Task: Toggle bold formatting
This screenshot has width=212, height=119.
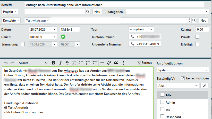Action: [x=54, y=63]
